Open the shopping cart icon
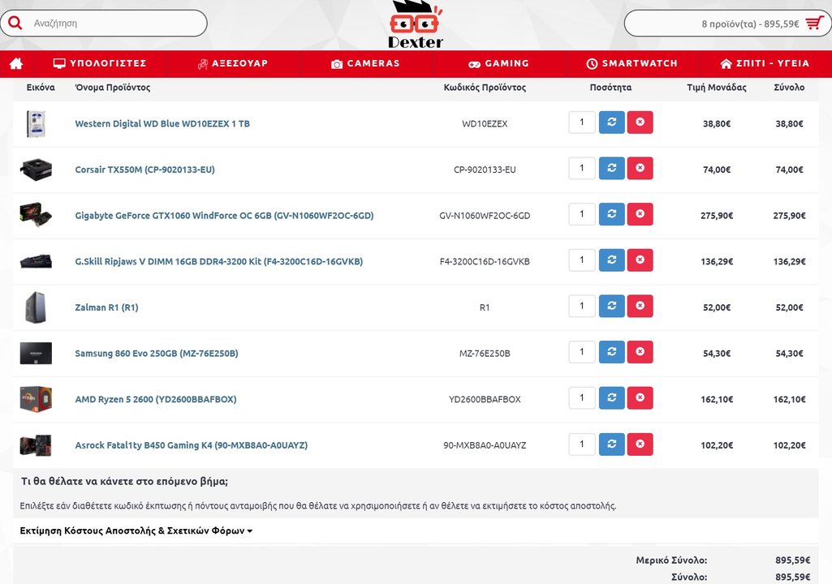832x584 pixels. 814,24
